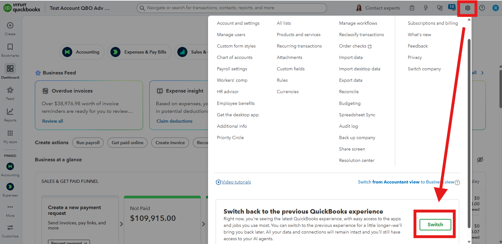Open Account and settings
The image size is (502, 244).
point(238,23)
